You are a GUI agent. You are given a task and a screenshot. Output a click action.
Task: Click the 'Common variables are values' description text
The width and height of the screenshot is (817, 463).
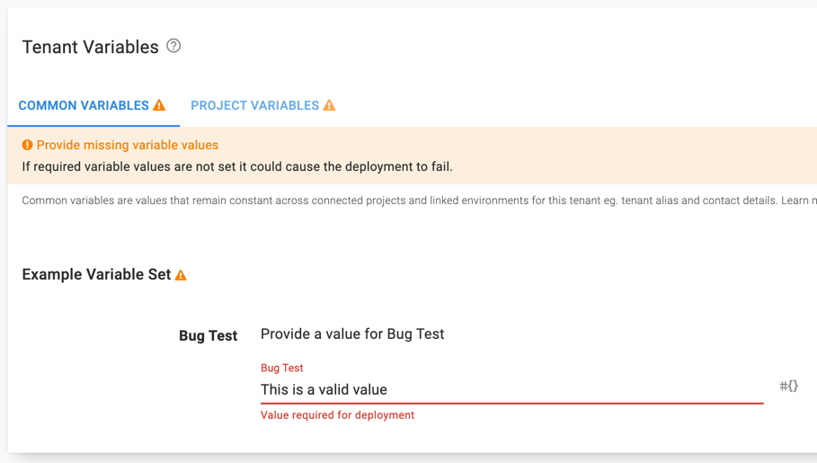coord(420,200)
